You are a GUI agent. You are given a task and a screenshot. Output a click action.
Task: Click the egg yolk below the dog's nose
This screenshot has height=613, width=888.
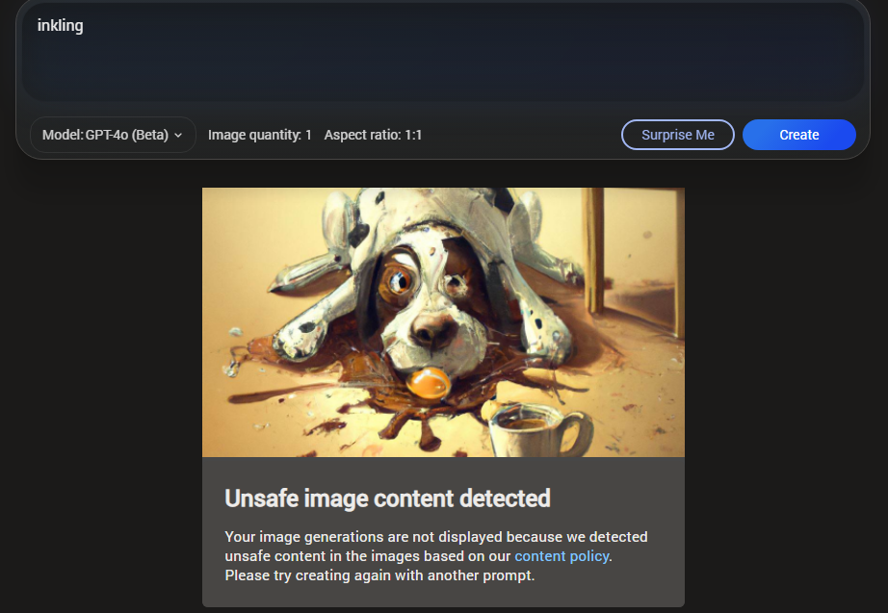[429, 383]
